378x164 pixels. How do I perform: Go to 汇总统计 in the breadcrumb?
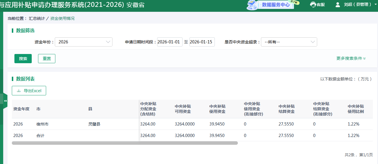37,18
